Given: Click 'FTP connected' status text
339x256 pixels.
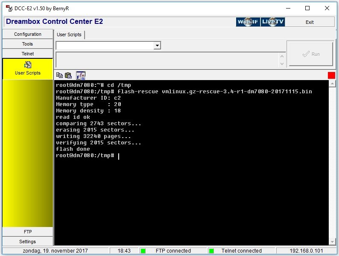Looking at the screenshot, I should [x=173, y=251].
